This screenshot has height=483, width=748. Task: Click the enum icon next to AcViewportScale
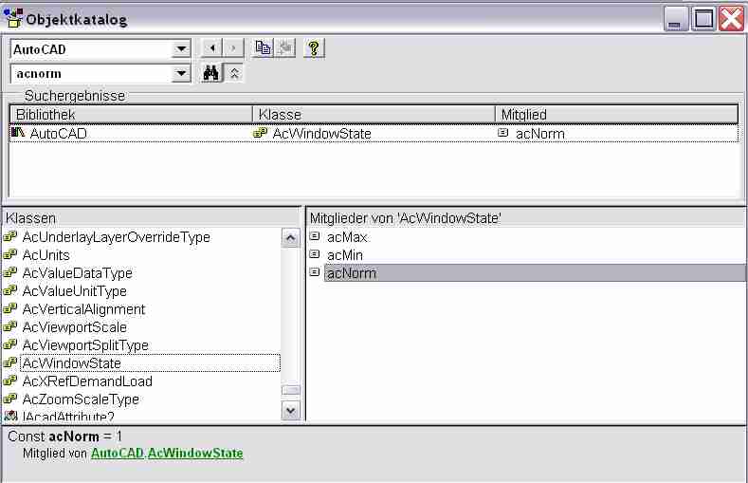(x=10, y=326)
